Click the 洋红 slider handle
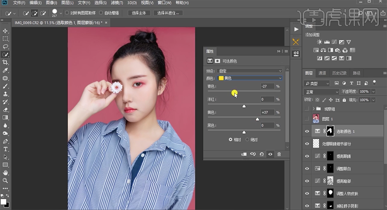387x210 pixels. click(x=244, y=106)
